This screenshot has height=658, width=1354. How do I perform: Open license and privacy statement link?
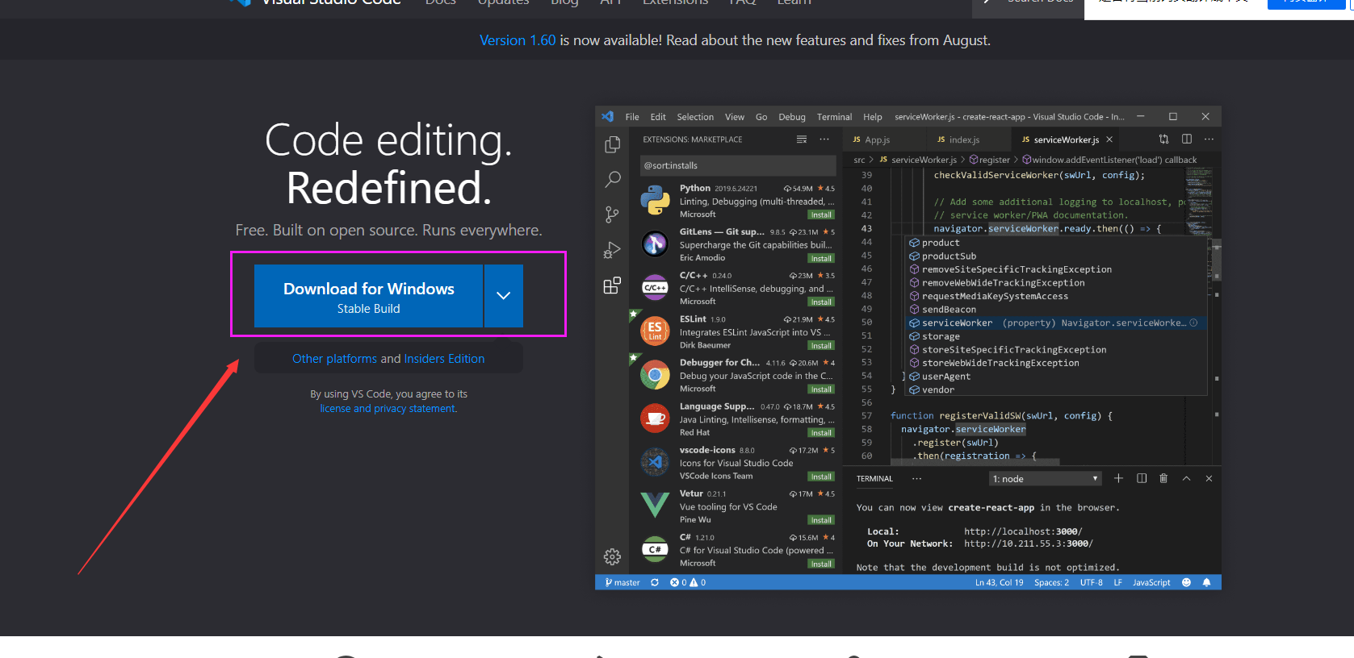coord(388,409)
